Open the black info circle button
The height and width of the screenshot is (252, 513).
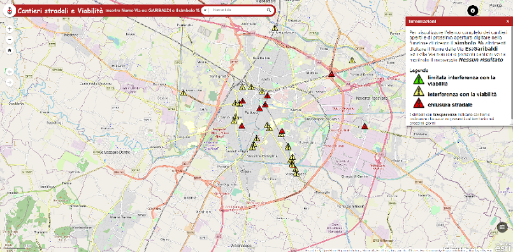pos(472,11)
